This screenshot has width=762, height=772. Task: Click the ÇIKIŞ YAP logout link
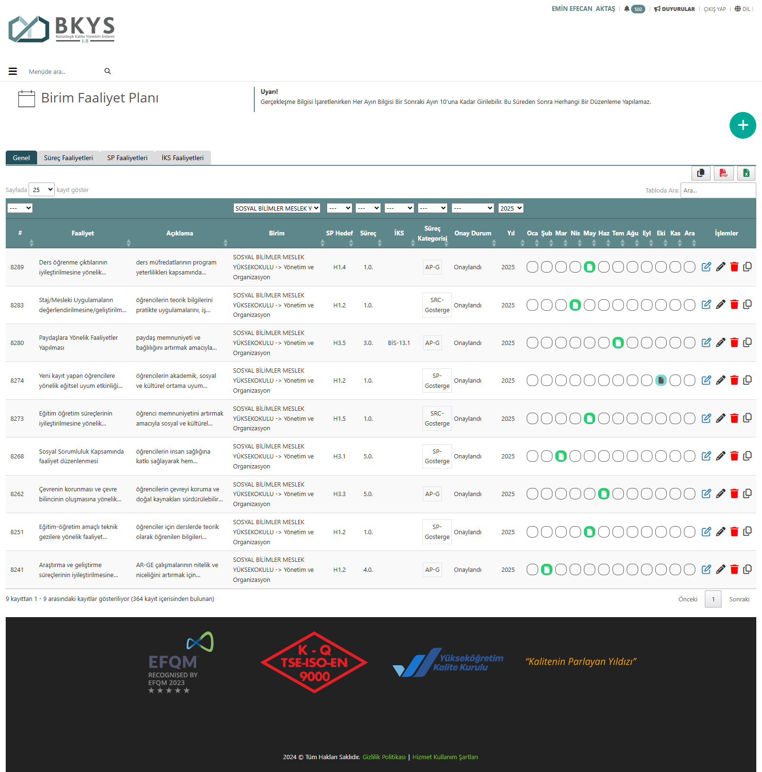pos(714,9)
